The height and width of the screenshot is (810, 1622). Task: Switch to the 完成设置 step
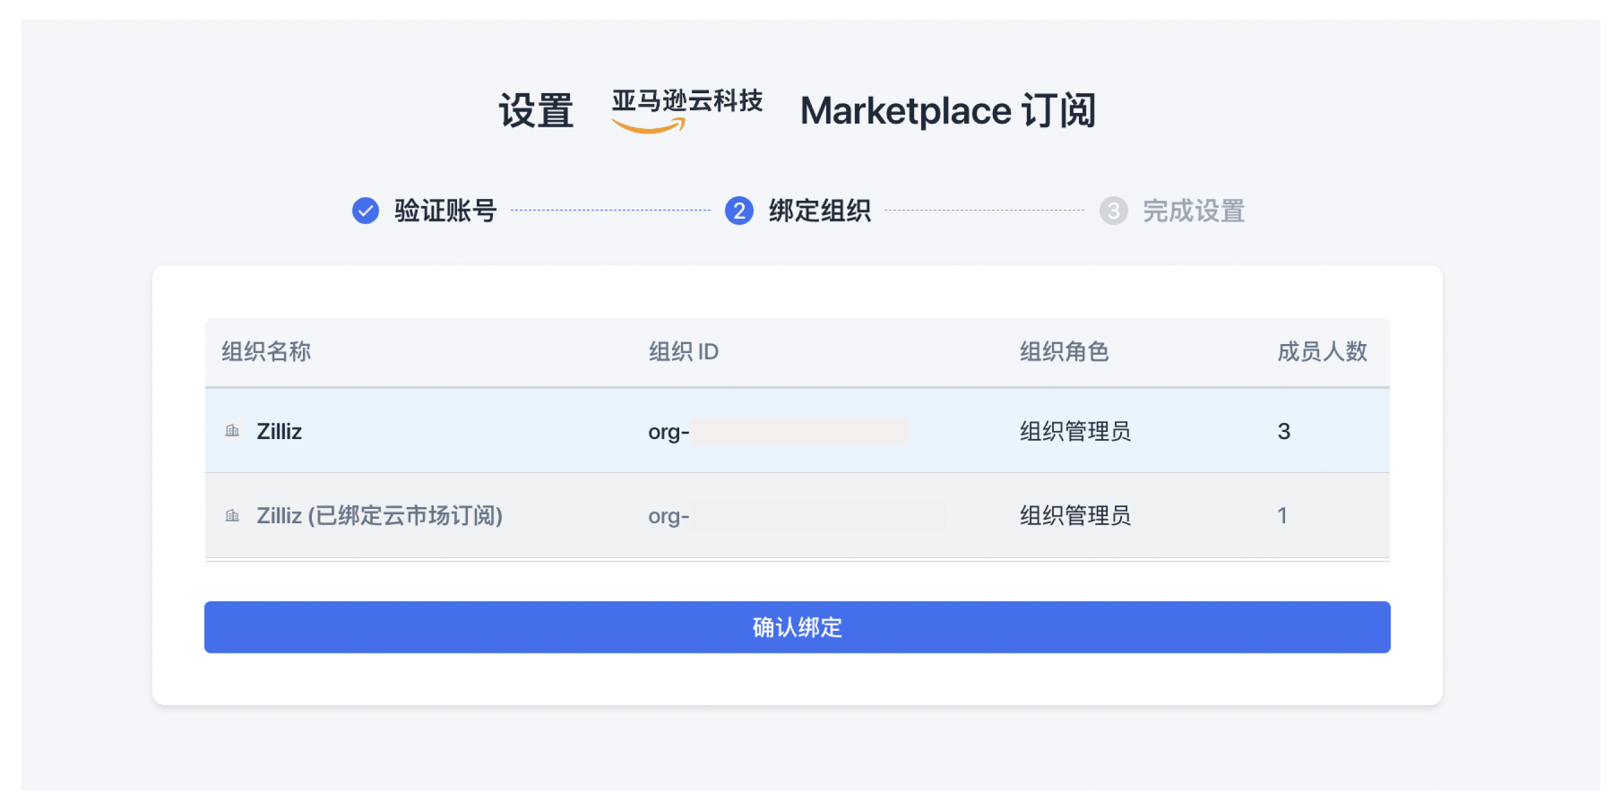coord(1194,211)
